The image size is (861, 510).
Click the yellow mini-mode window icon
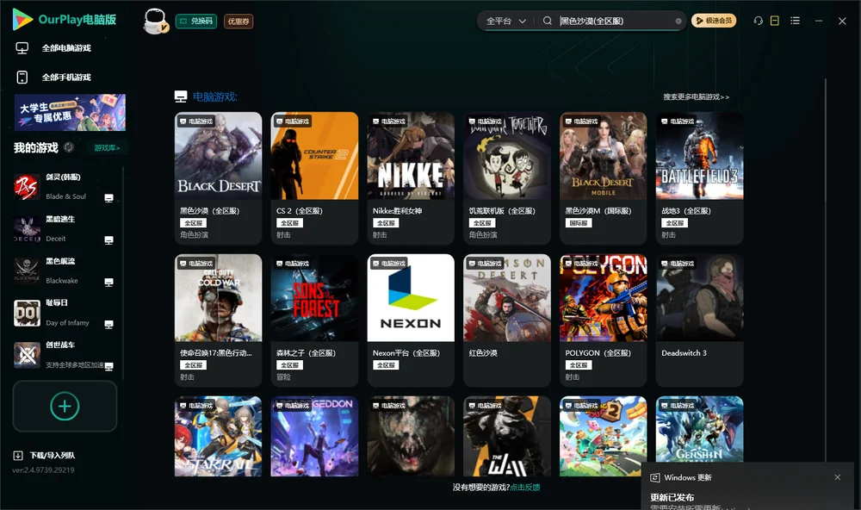tap(775, 21)
